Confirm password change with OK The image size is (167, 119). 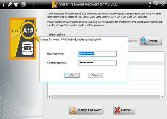72,75
